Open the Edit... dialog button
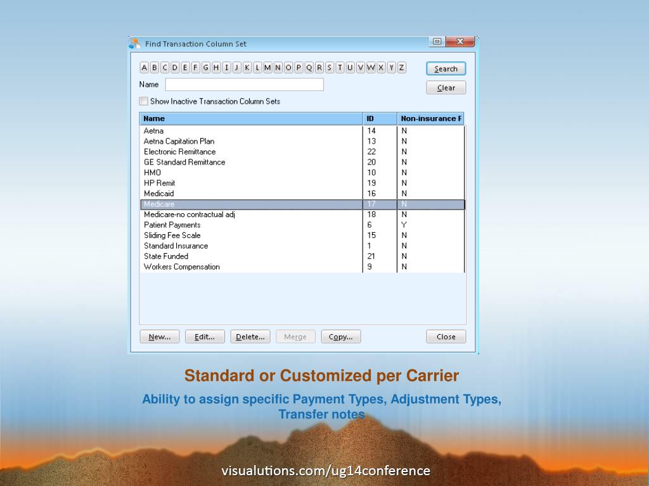Image resolution: width=649 pixels, height=486 pixels. point(205,337)
